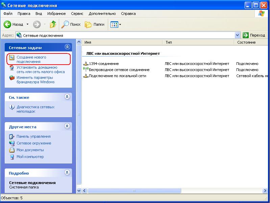Open the Правка menu

24,14
